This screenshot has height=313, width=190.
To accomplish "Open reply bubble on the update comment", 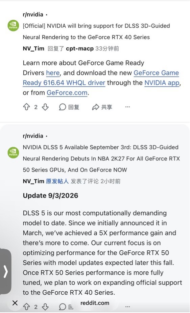I will (62, 307).
